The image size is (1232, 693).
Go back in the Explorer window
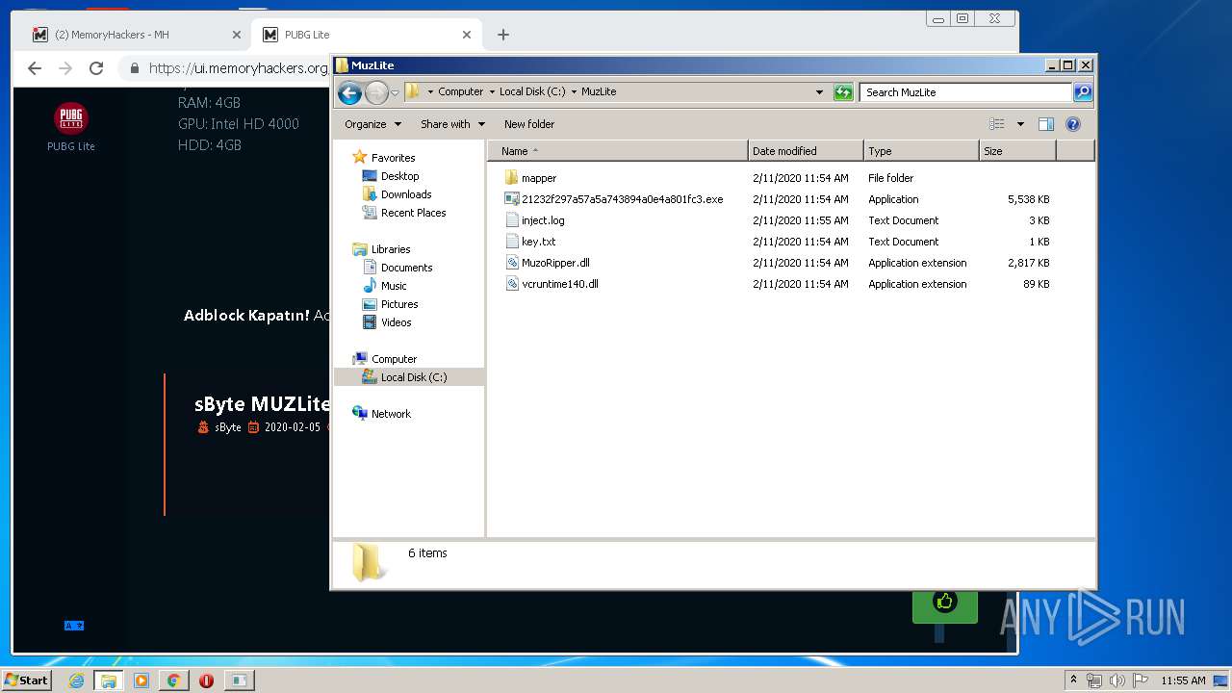349,92
